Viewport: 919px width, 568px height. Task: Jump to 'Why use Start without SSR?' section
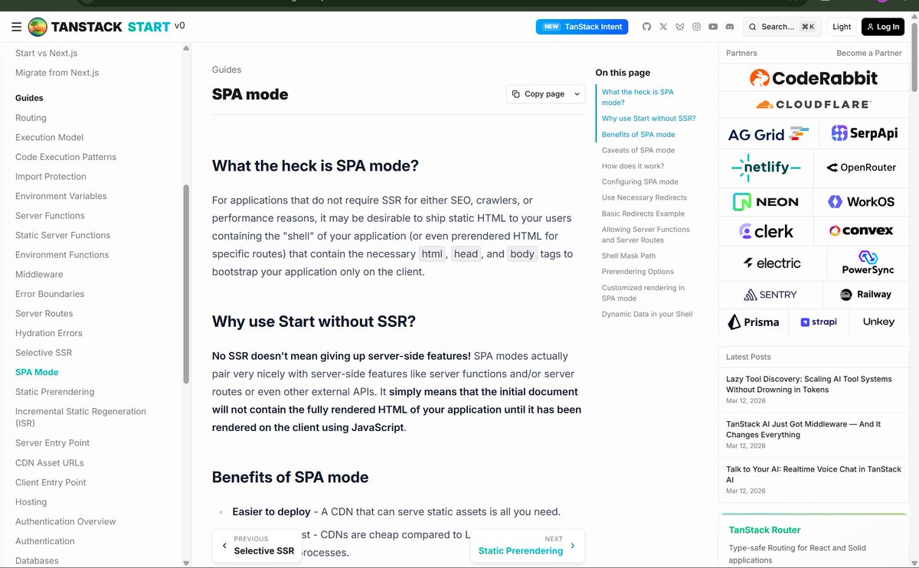(x=649, y=119)
